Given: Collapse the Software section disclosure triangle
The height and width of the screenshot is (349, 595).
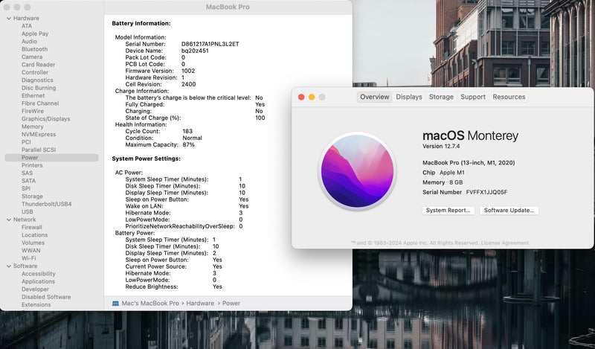Looking at the screenshot, I should 7,266.
